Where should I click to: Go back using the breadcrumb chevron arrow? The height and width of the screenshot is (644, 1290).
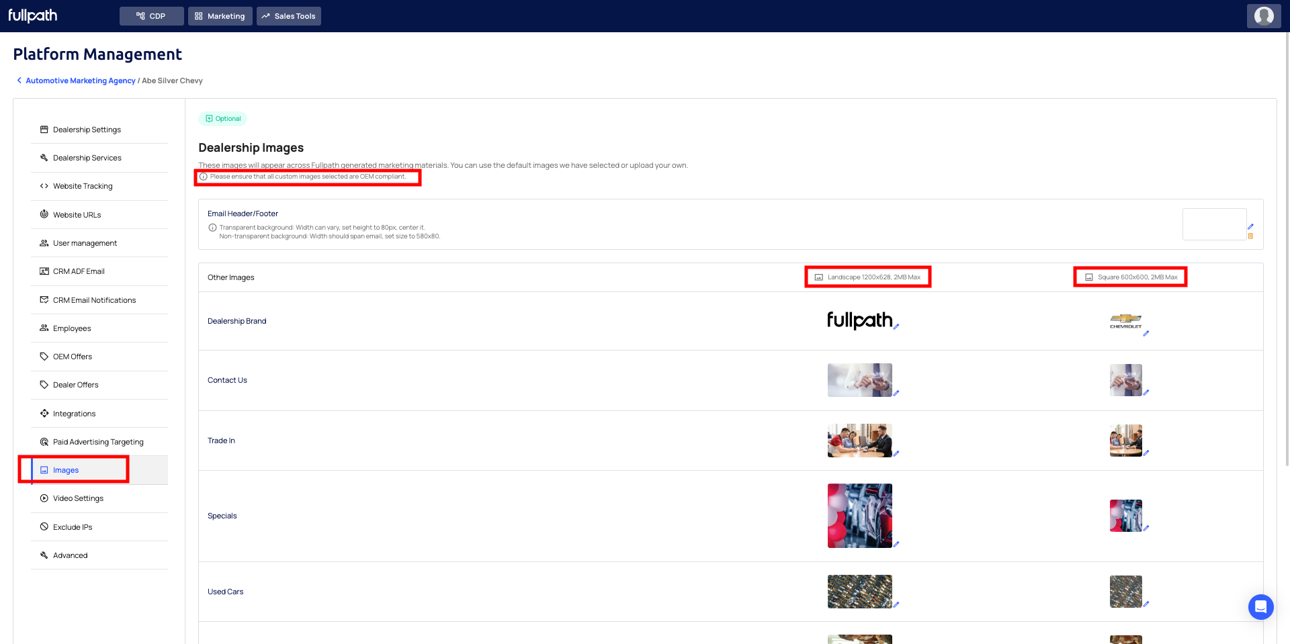click(x=19, y=81)
